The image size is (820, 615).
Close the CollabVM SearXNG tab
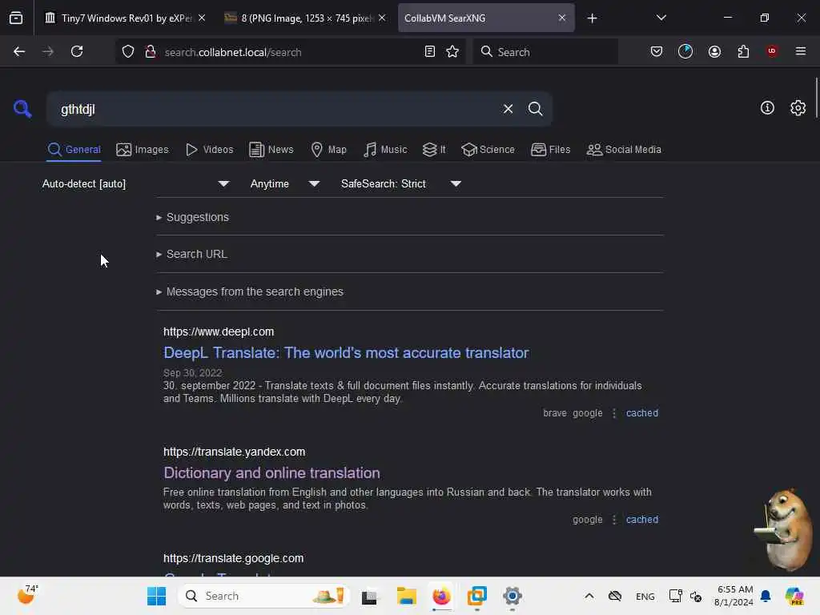pos(561,18)
